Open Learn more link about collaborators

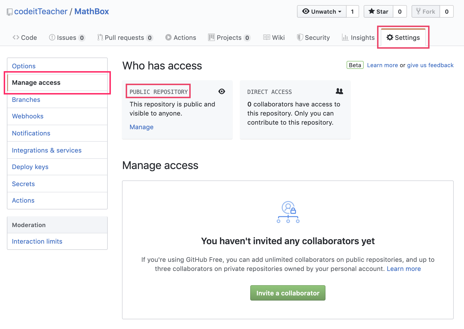[404, 269]
